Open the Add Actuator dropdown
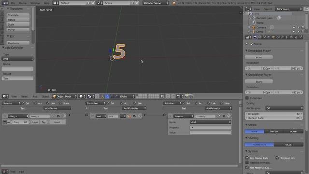Image resolution: width=309 pixels, height=174 pixels. [x=218, y=108]
